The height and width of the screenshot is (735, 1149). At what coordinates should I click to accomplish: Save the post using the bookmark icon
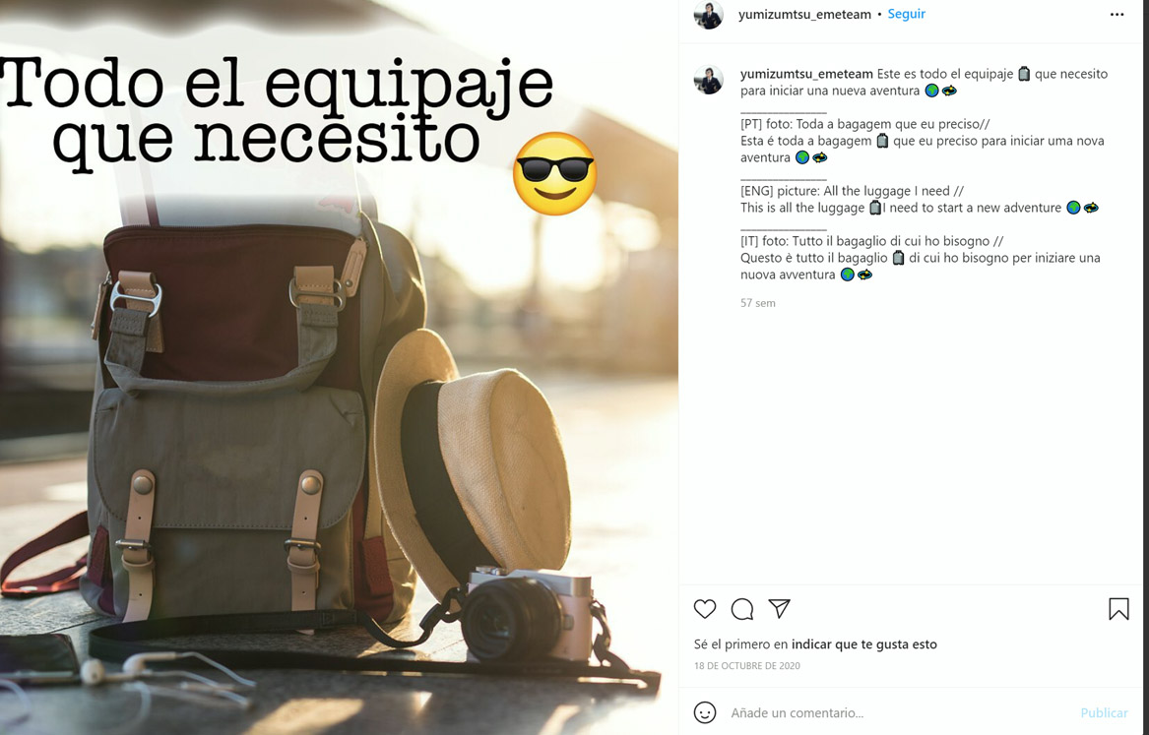[x=1118, y=609]
